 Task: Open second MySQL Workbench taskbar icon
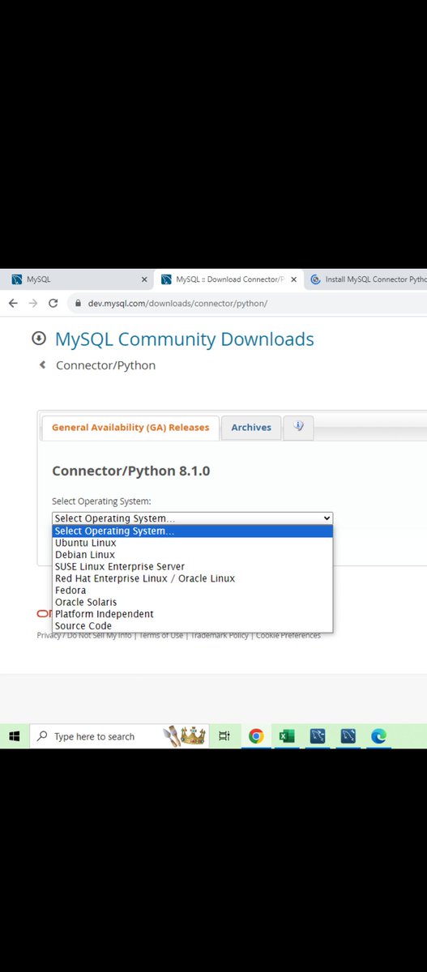tap(348, 736)
